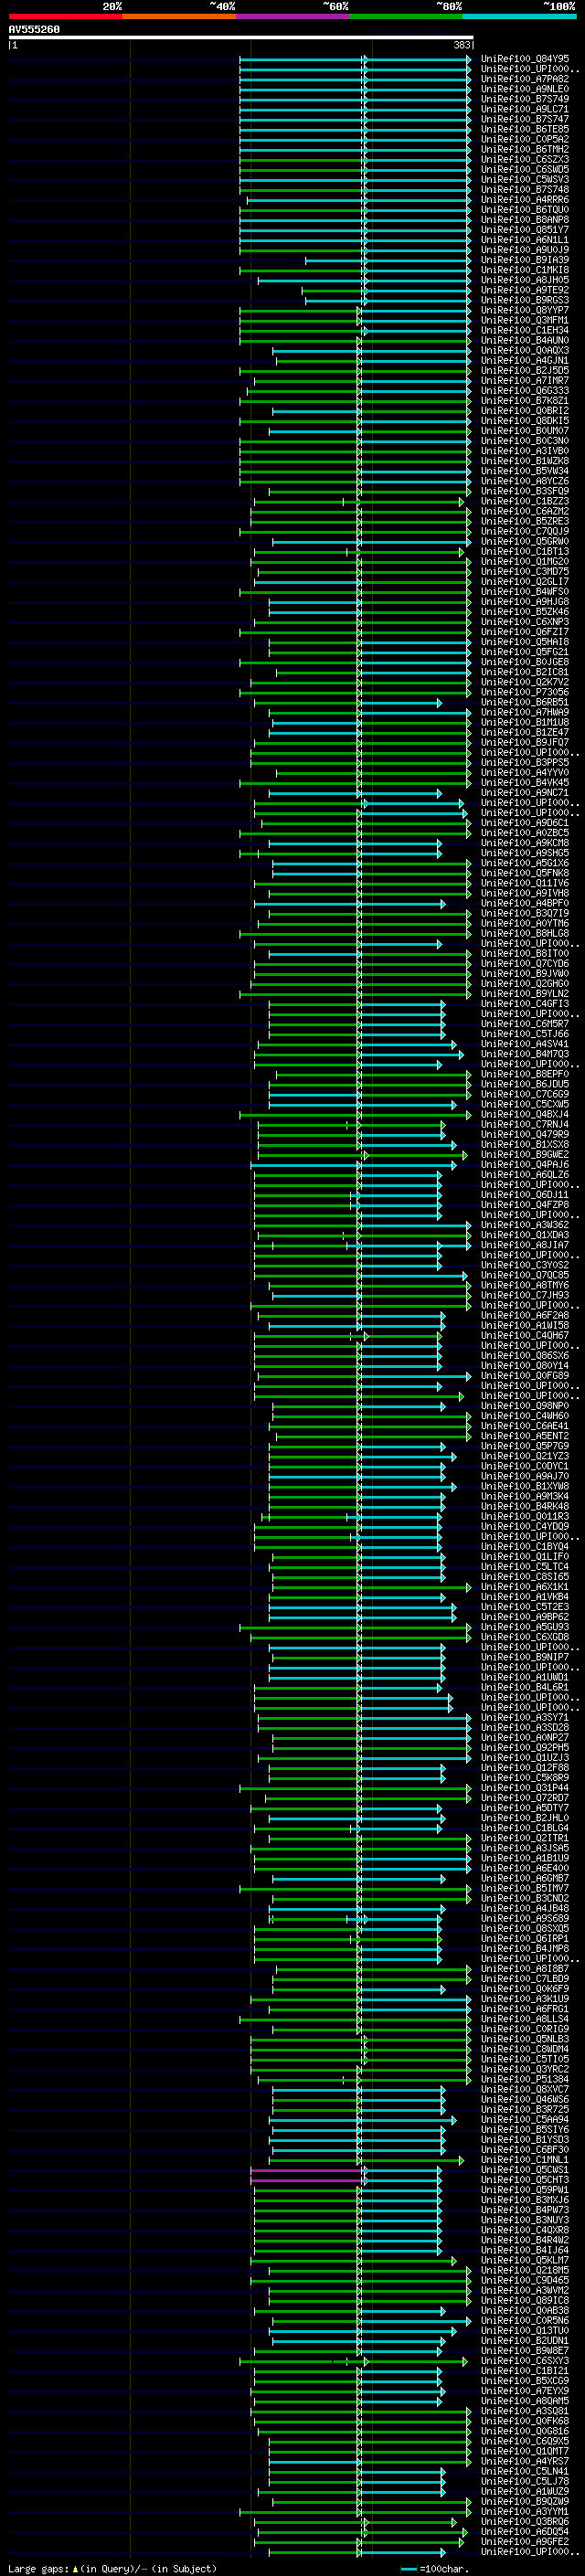Select hit label UniRef100_Q98NP0
The width and height of the screenshot is (585, 2576).
[x=525, y=1406]
